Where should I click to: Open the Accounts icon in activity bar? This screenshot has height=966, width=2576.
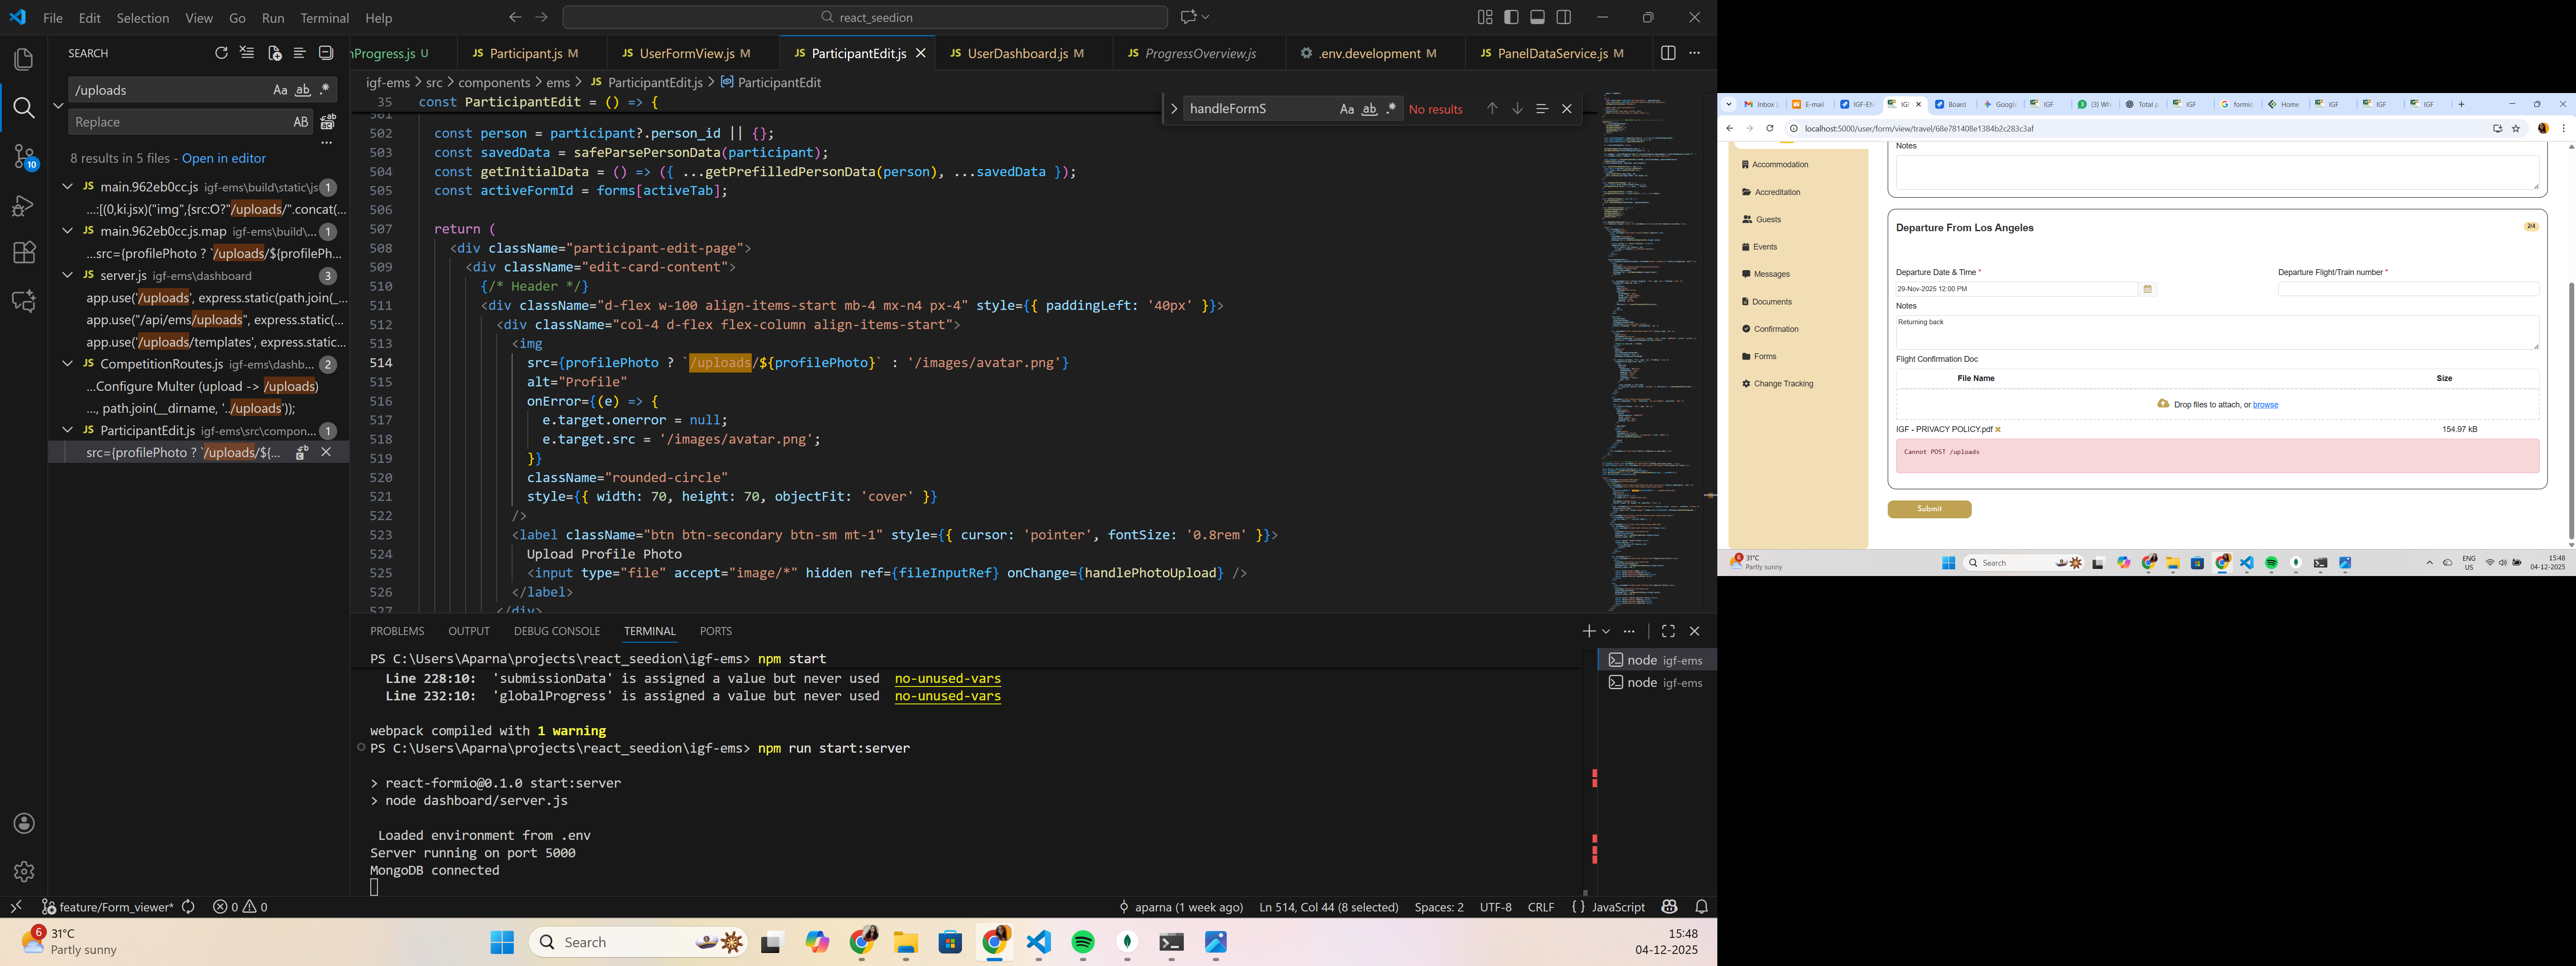pos(24,823)
